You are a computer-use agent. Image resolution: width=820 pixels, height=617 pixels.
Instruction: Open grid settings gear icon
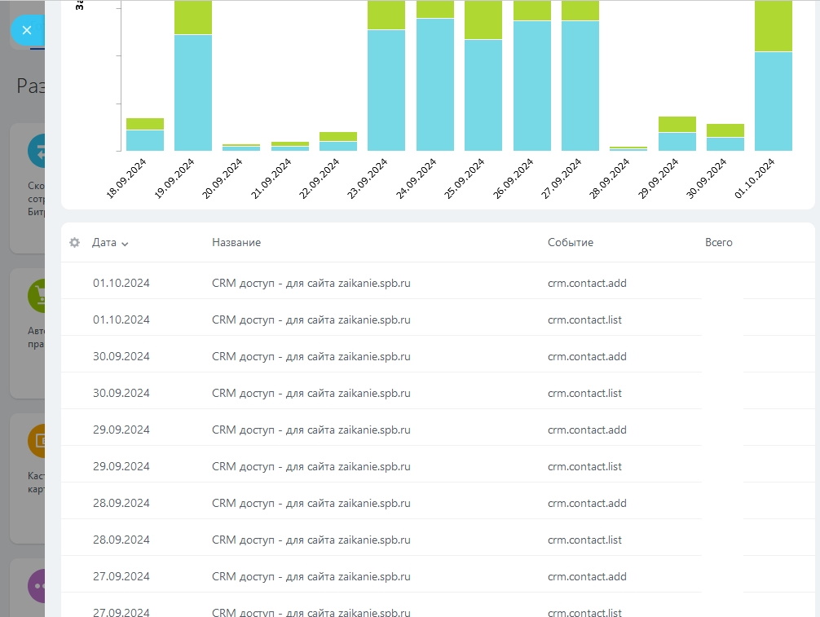pyautogui.click(x=75, y=243)
